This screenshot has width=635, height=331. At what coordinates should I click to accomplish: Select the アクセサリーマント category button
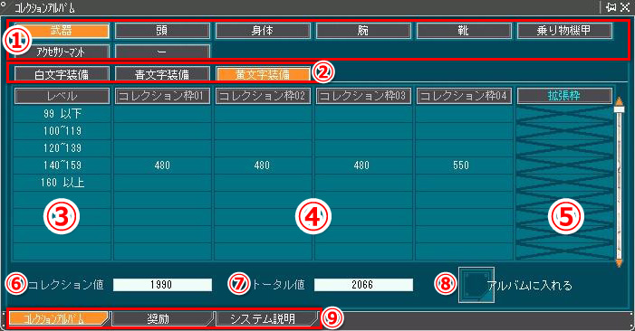62,52
